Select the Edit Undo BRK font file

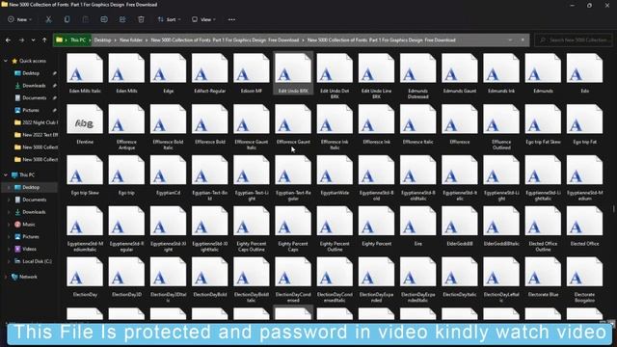(293, 73)
